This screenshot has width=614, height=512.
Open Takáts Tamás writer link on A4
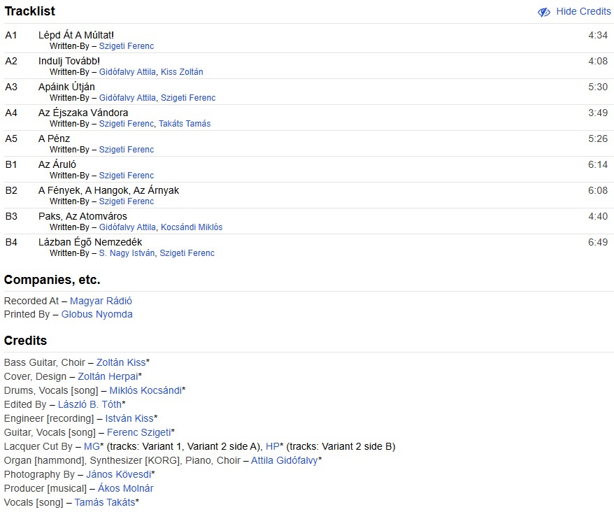(x=185, y=124)
